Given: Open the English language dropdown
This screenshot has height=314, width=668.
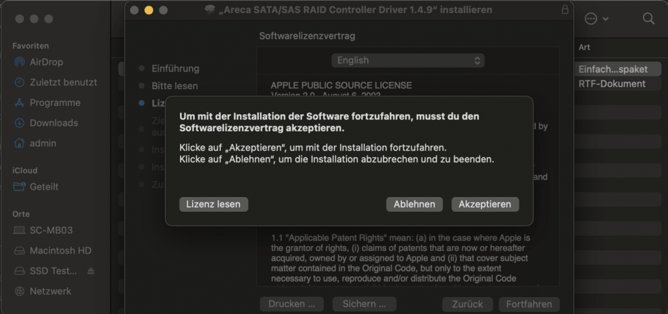Looking at the screenshot, I should (x=407, y=60).
